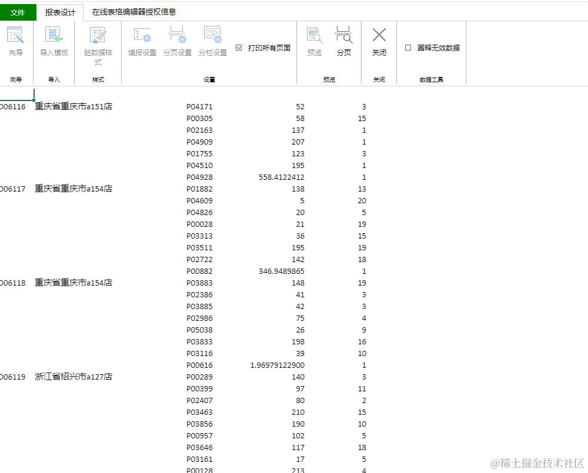Click the value 558.4122412

(282, 177)
